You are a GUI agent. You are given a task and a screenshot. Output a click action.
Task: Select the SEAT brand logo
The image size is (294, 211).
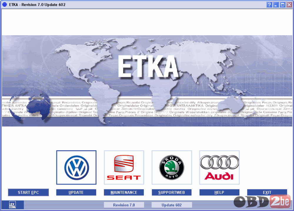124,167
